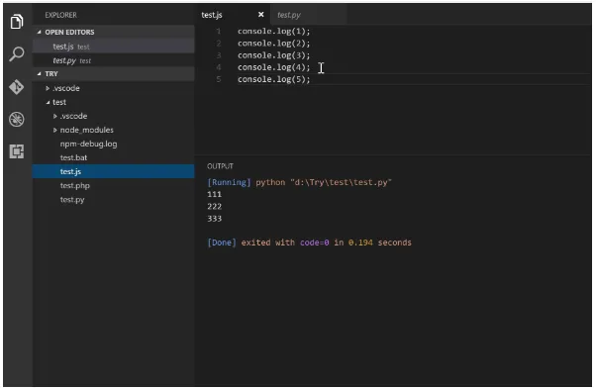This screenshot has height=388, width=596.
Task: Select test.js in the file tree
Action: click(x=113, y=171)
